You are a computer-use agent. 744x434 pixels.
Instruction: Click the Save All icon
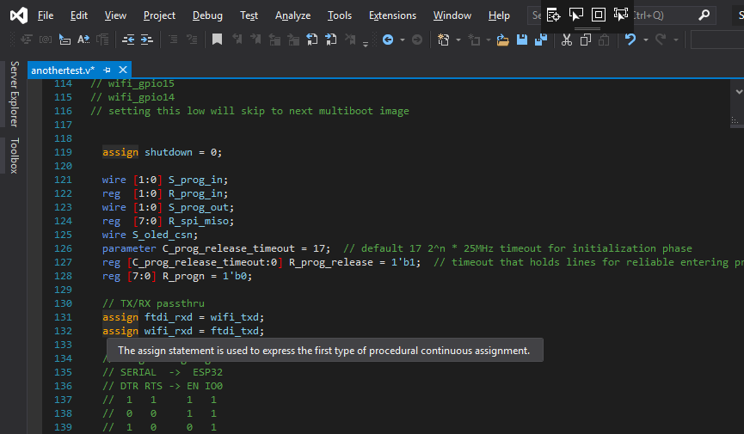pos(541,40)
